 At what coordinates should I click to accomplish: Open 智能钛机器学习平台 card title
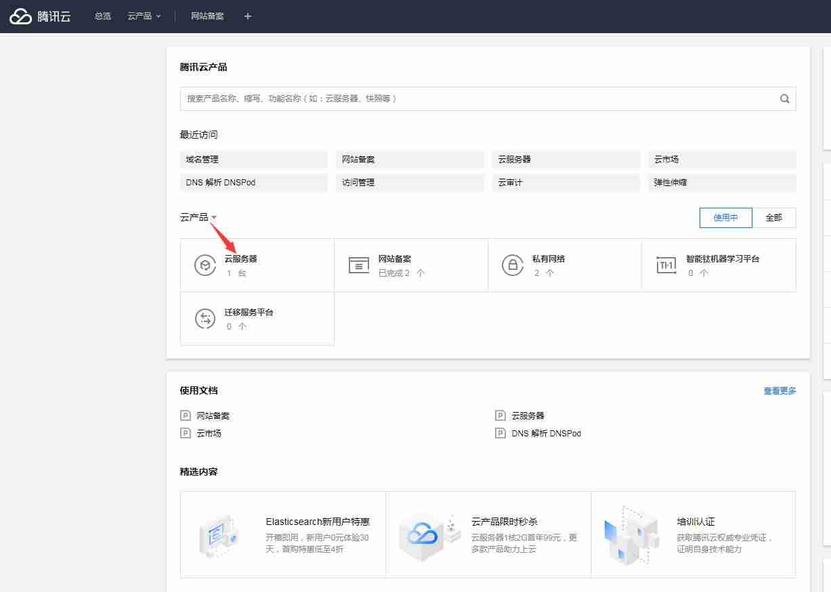[x=723, y=258]
